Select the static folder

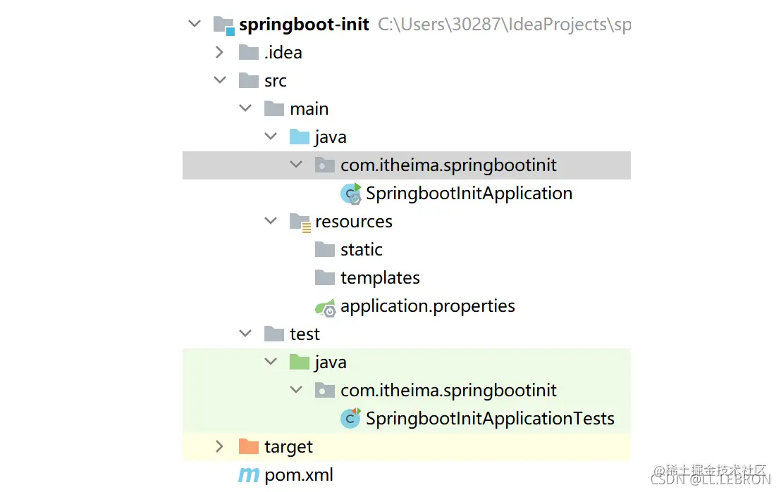[x=361, y=250]
